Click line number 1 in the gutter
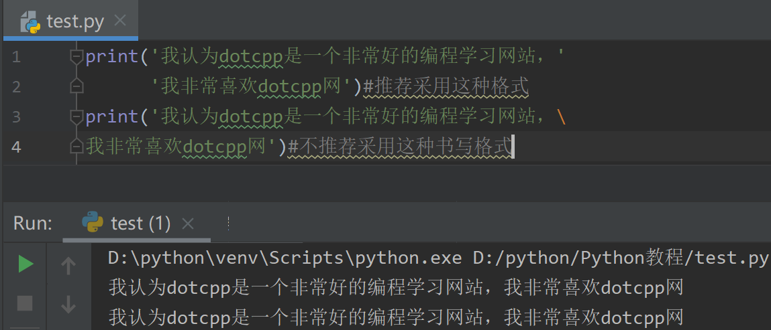The height and width of the screenshot is (330, 771). [x=16, y=57]
